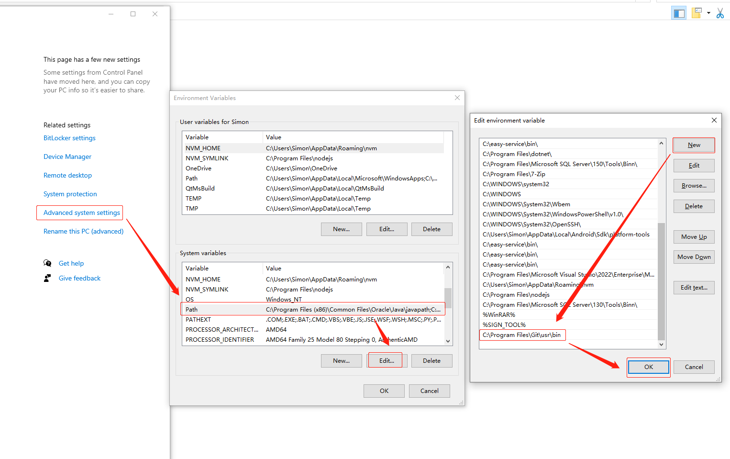Select Path row in System variables list

313,310
